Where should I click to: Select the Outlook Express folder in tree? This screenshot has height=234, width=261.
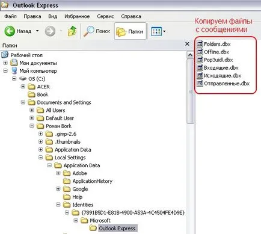click(113, 228)
